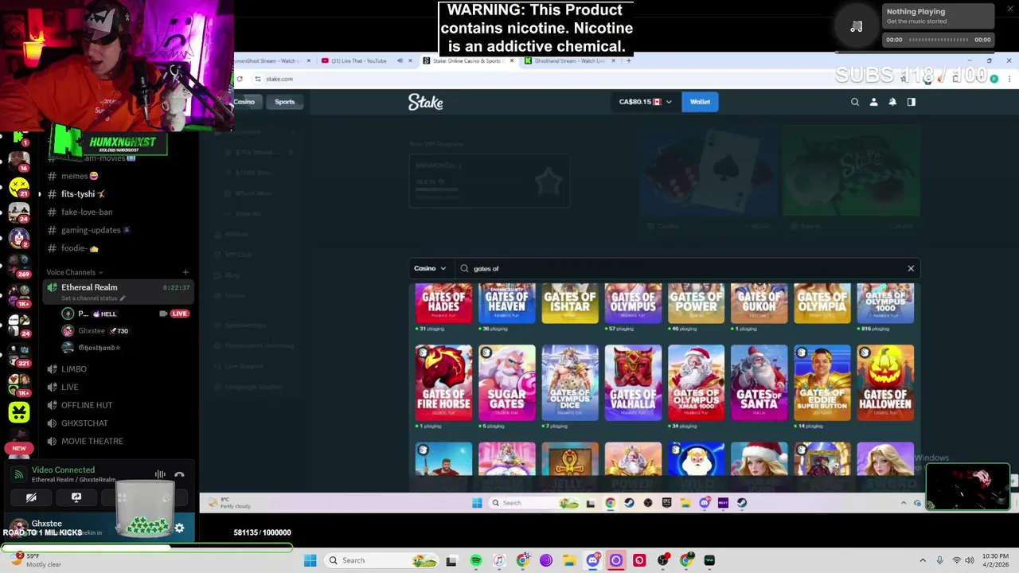Add a new Discord voice channel
This screenshot has height=573, width=1019.
185,272
